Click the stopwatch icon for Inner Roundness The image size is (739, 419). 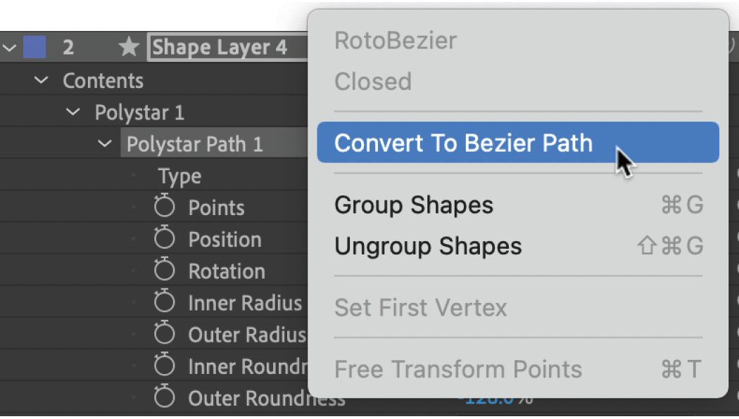164,366
